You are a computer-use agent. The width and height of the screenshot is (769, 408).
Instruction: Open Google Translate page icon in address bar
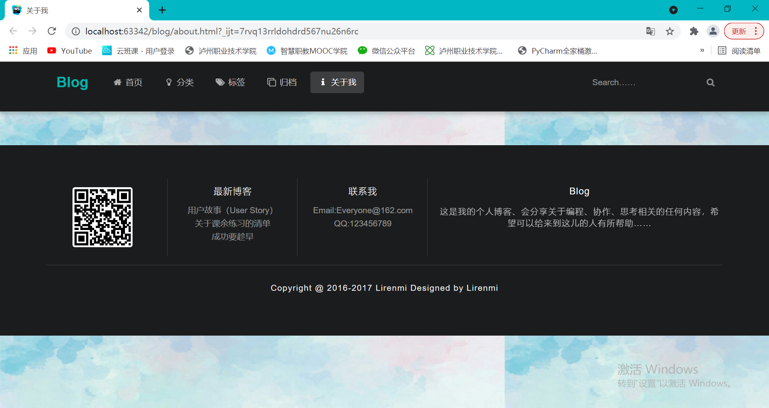pos(650,31)
